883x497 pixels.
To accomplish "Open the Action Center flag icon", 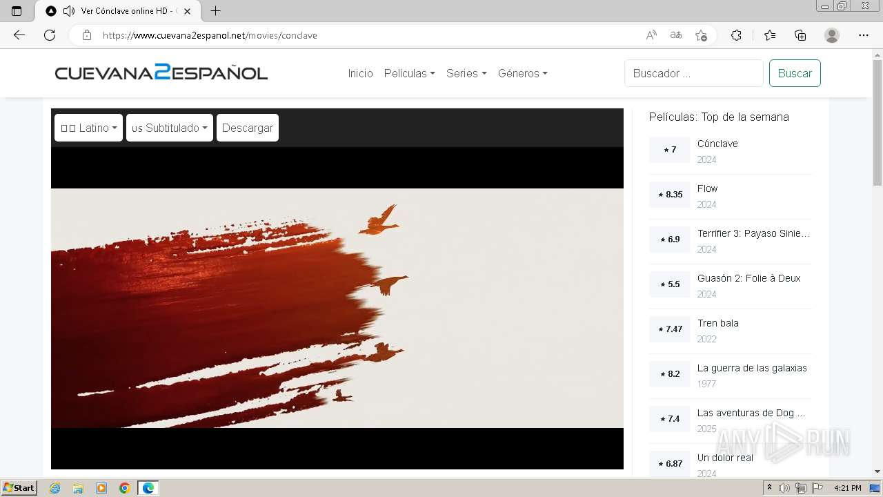I will tap(817, 488).
